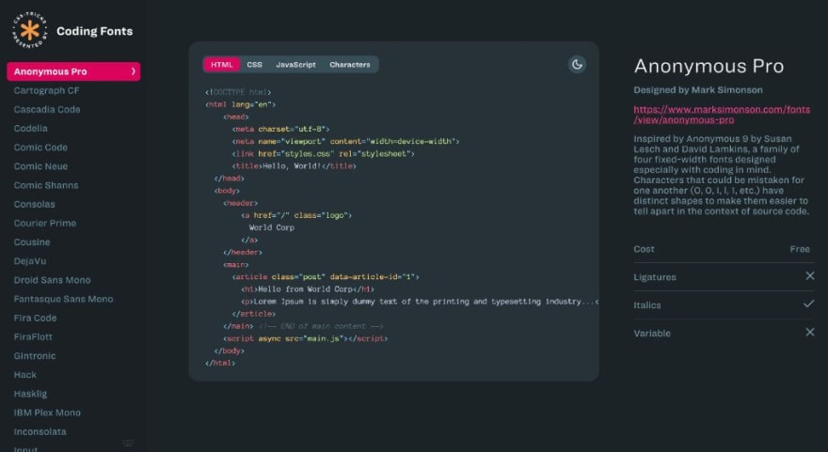Screen dimensions: 828x452
Task: Click the World Corp code line
Action: click(x=271, y=227)
